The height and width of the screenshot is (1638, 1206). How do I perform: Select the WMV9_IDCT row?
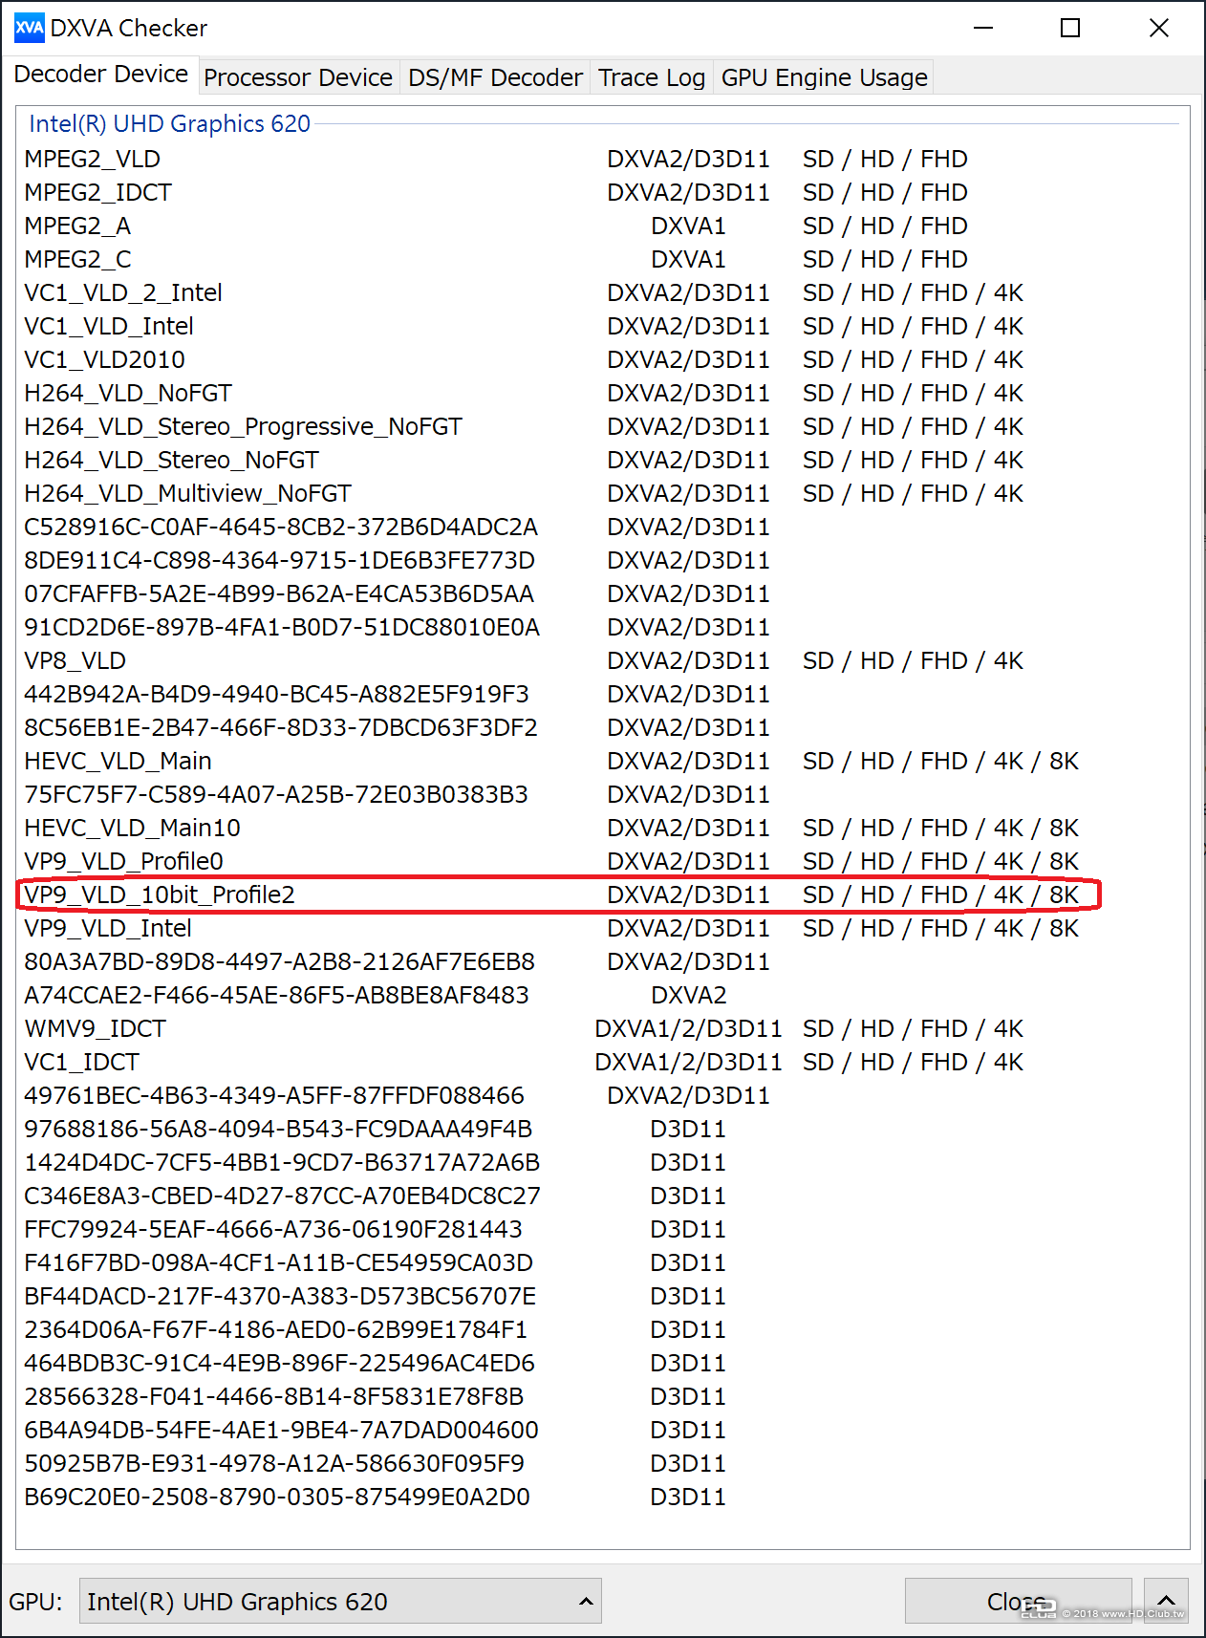(x=602, y=1028)
